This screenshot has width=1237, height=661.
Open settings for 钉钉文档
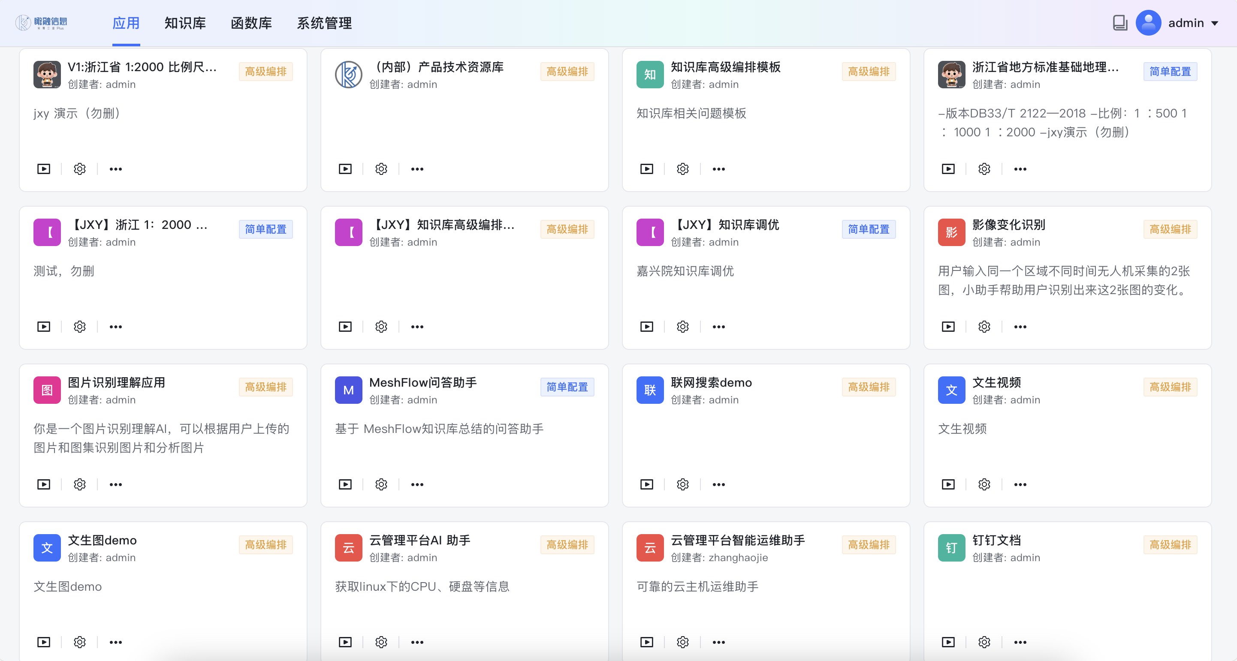pos(984,642)
